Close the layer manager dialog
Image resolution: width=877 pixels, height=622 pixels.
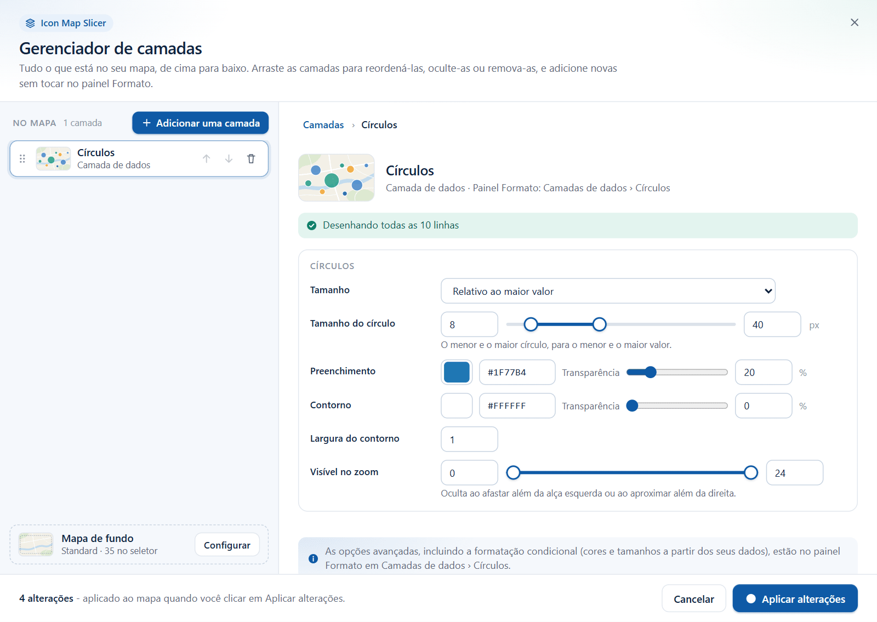855,22
